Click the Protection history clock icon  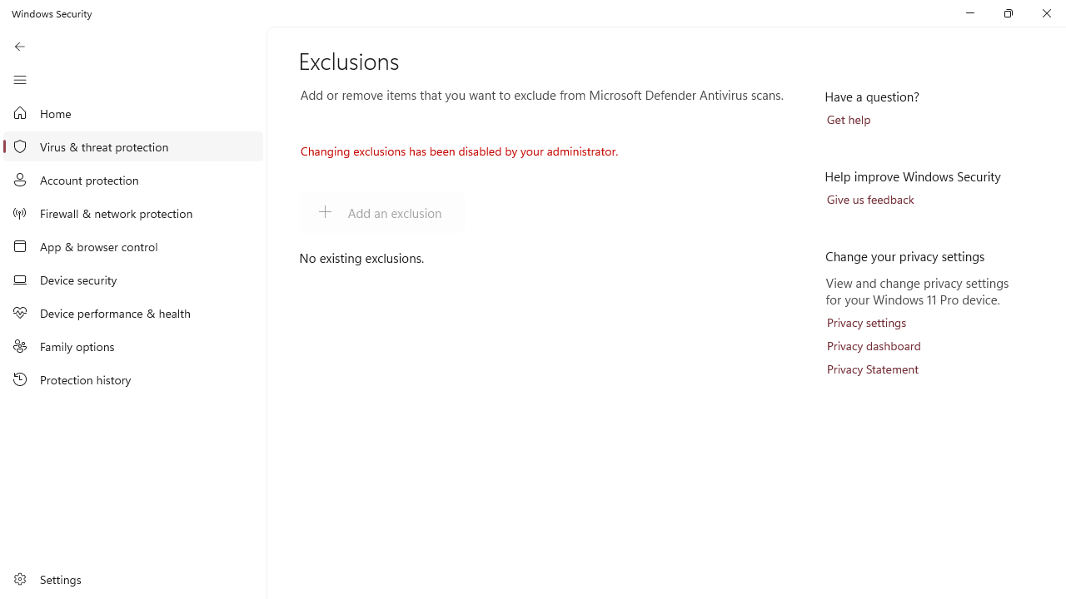[x=20, y=379]
